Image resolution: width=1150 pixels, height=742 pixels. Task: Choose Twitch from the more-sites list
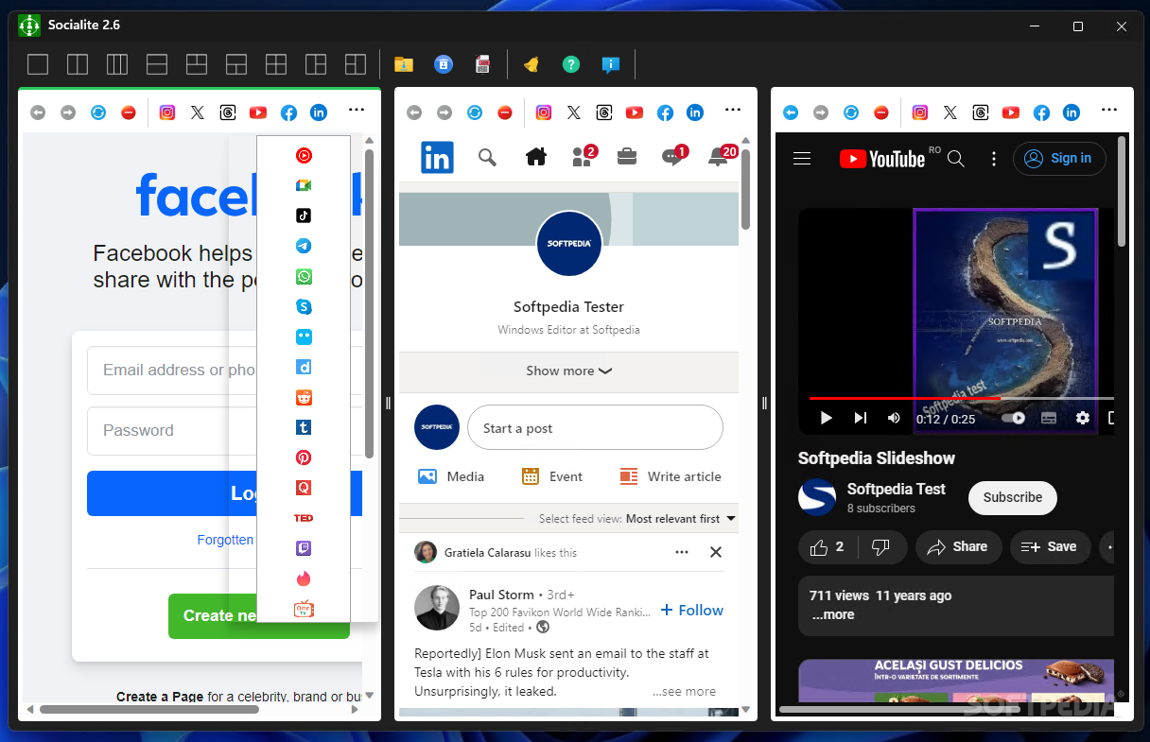(x=304, y=548)
